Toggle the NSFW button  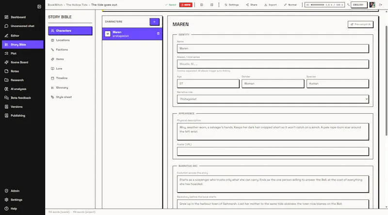(x=186, y=5)
